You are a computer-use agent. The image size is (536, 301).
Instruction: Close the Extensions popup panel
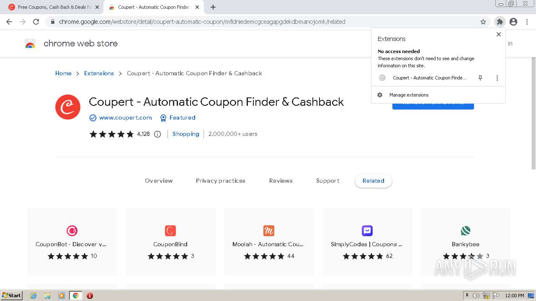pos(498,34)
